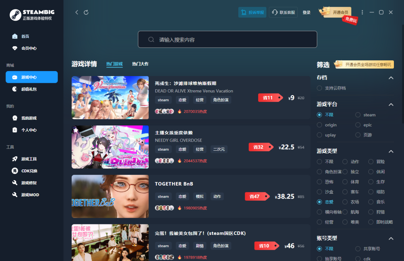Open CDK兑换 from the sidebar

[29, 171]
